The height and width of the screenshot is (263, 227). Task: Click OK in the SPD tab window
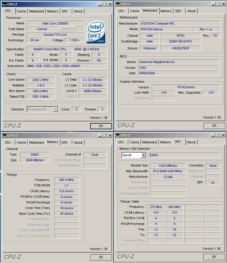214,257
